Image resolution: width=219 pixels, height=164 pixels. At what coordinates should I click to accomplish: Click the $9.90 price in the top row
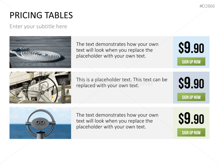coord(191,48)
